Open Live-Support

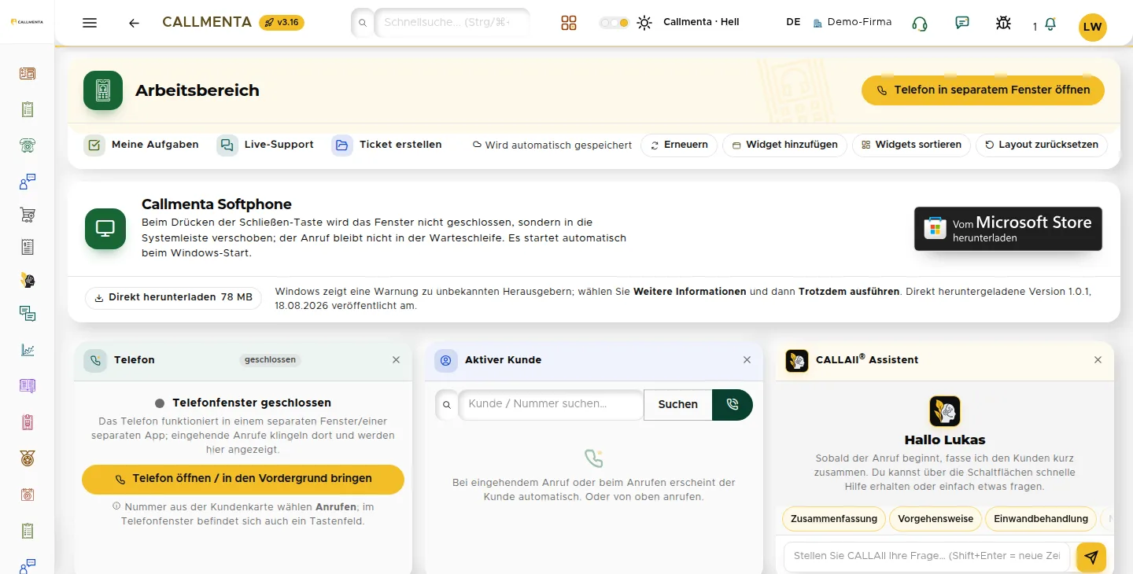[x=266, y=145]
